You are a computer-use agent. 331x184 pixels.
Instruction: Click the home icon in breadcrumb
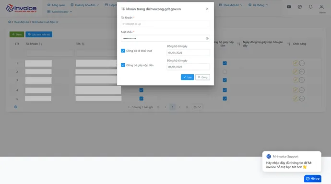[10, 22]
